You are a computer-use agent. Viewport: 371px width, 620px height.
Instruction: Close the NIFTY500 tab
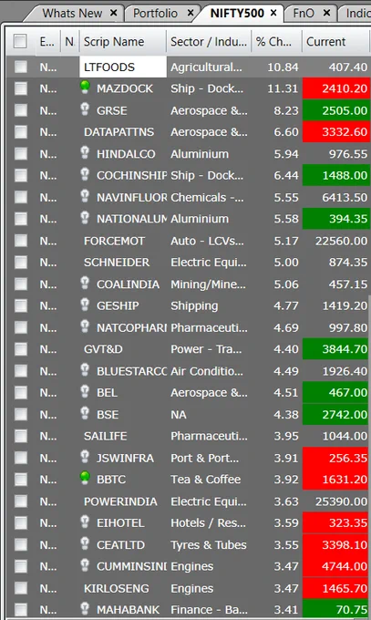pyautogui.click(x=273, y=13)
